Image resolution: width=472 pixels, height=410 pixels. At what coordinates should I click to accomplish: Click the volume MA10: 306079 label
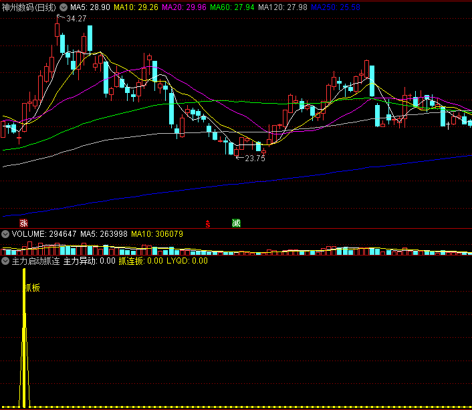(x=157, y=234)
